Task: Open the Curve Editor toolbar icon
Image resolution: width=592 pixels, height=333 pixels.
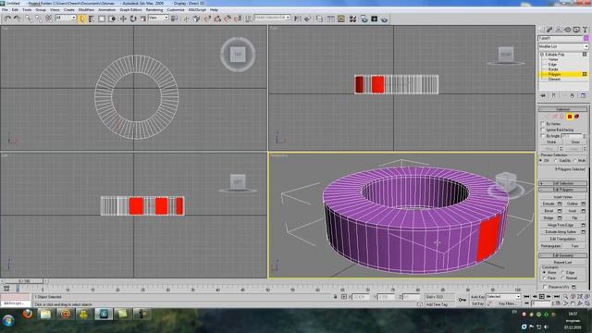Action: point(331,18)
